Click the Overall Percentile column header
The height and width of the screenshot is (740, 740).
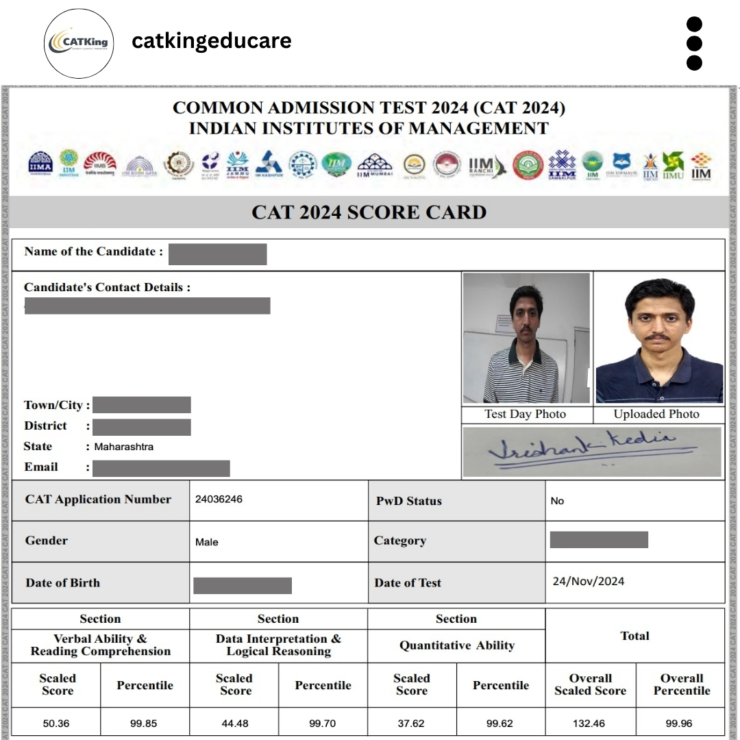tap(682, 684)
